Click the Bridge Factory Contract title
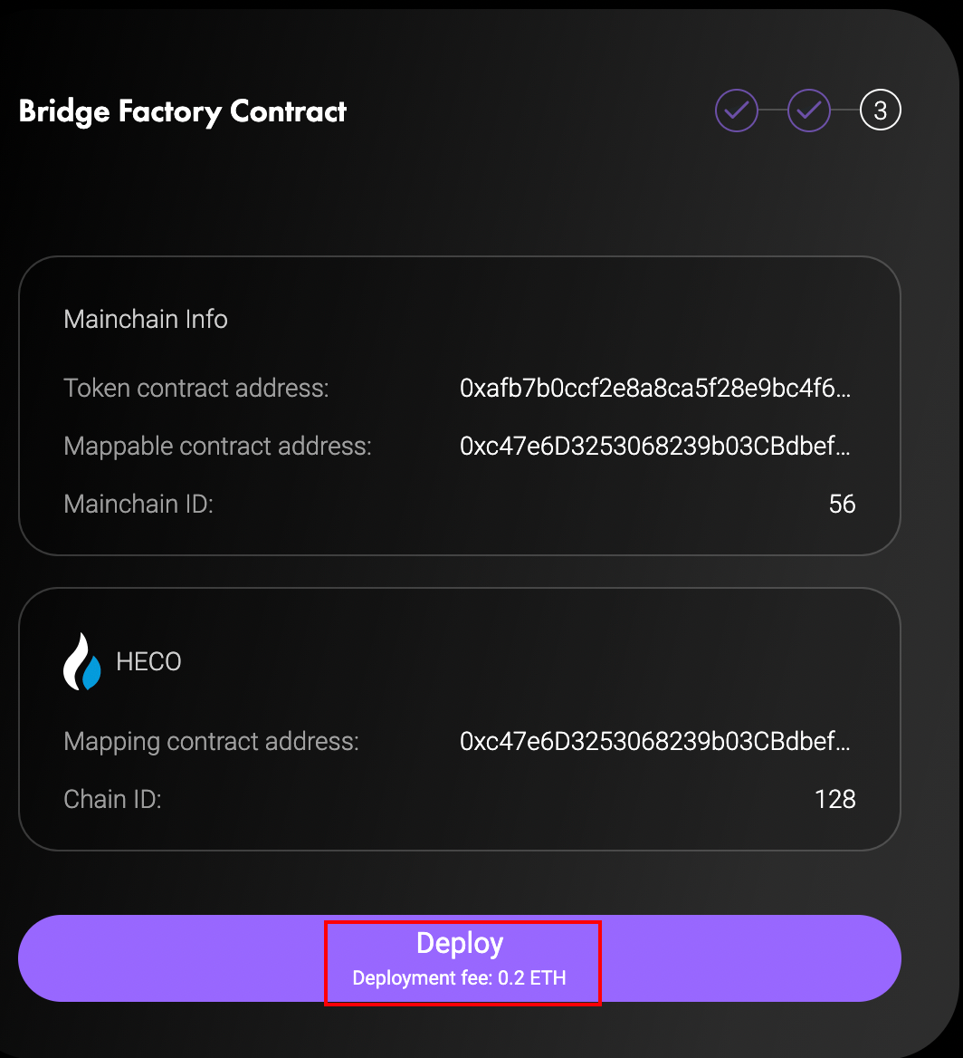Viewport: 963px width, 1058px height. (x=183, y=111)
